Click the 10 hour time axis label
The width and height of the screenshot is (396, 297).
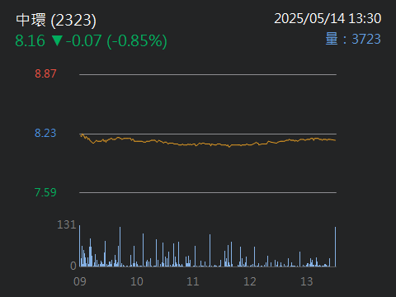coord(137,281)
